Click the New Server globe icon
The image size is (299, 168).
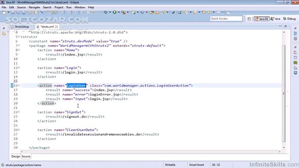133,12
